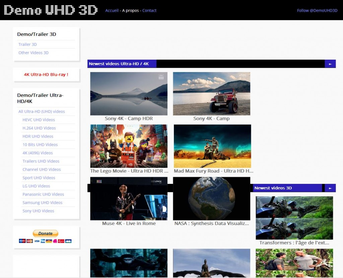
Task: Open Trailer 3D category
Action: coord(27,45)
